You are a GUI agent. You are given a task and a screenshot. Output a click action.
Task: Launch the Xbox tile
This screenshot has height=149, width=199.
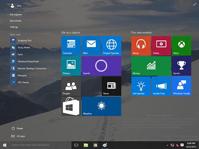[x=181, y=46]
